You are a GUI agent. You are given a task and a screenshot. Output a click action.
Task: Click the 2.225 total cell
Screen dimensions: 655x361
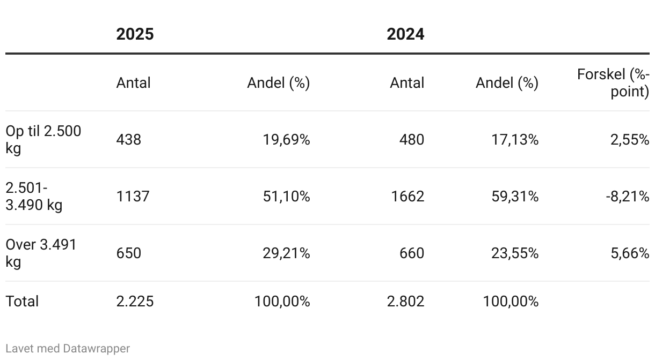(x=135, y=301)
